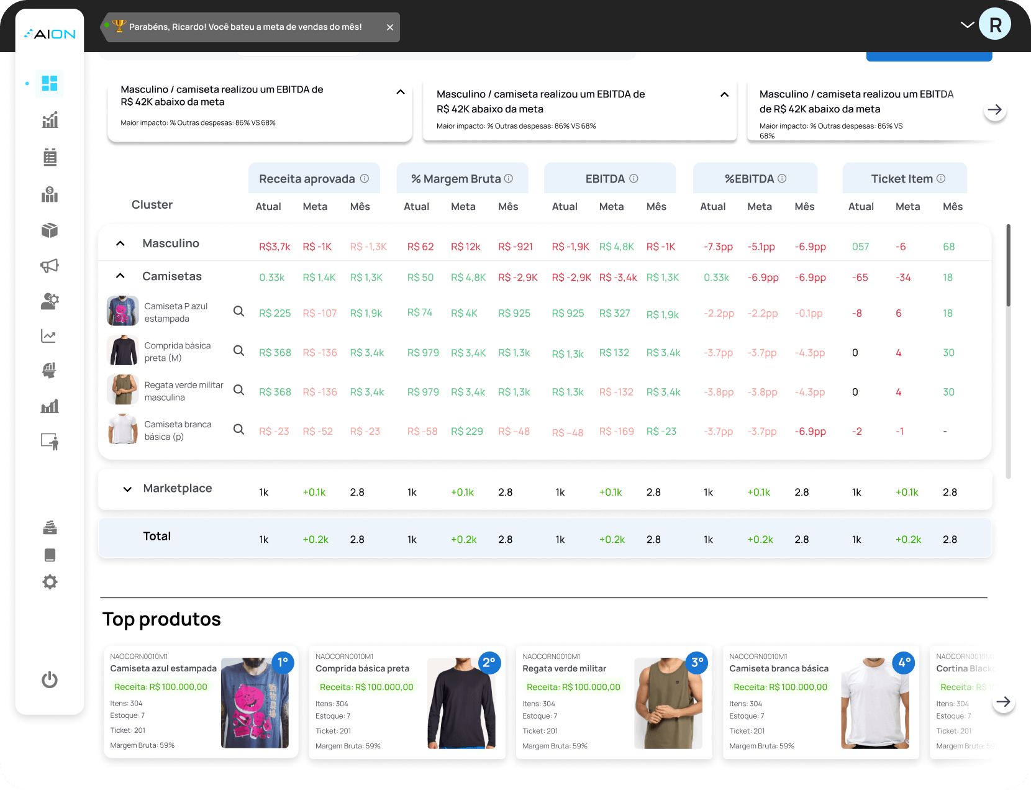Expand the Marketplace cluster row

127,489
